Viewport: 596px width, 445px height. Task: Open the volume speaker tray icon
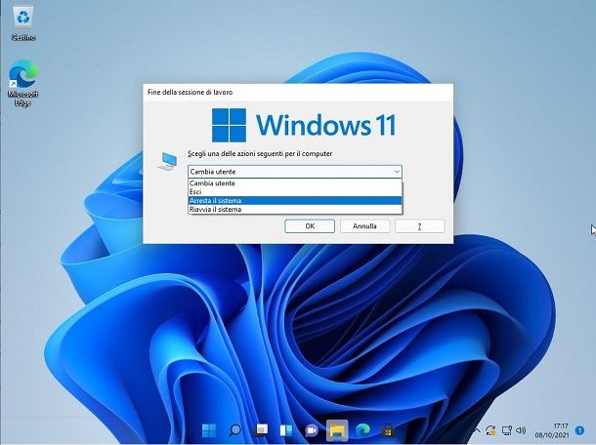point(521,430)
